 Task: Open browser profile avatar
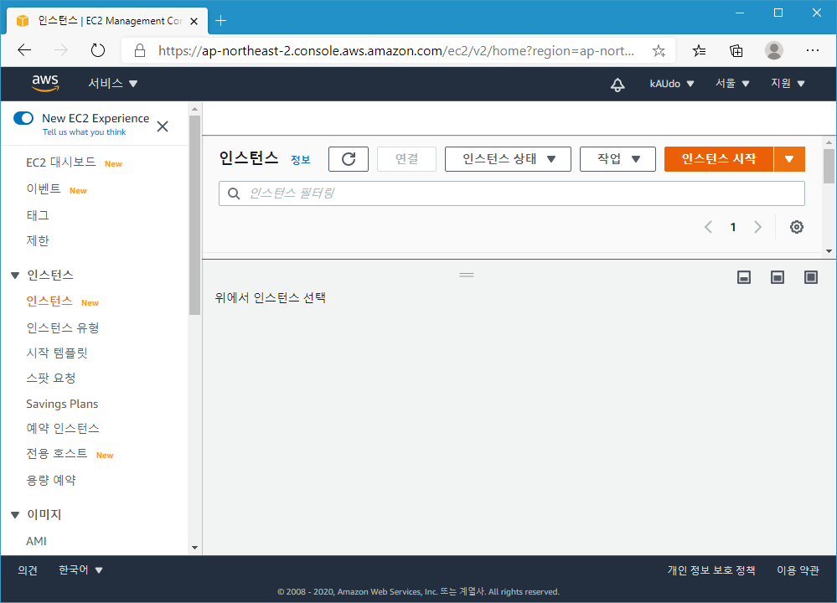click(x=774, y=51)
